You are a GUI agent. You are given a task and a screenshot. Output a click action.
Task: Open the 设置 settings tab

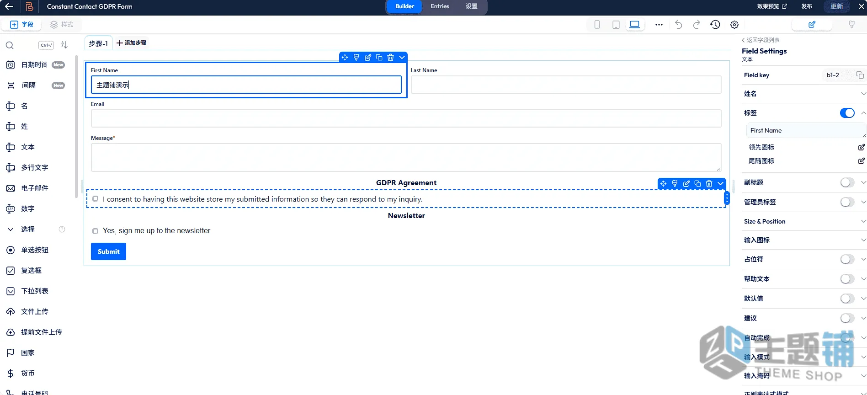(x=472, y=6)
